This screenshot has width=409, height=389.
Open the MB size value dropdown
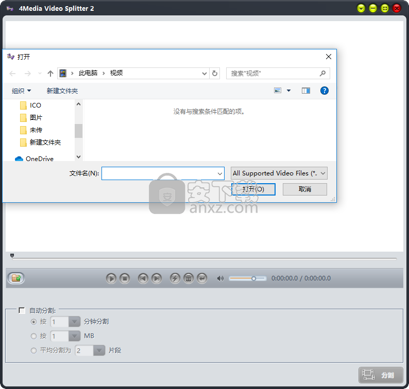coord(74,336)
